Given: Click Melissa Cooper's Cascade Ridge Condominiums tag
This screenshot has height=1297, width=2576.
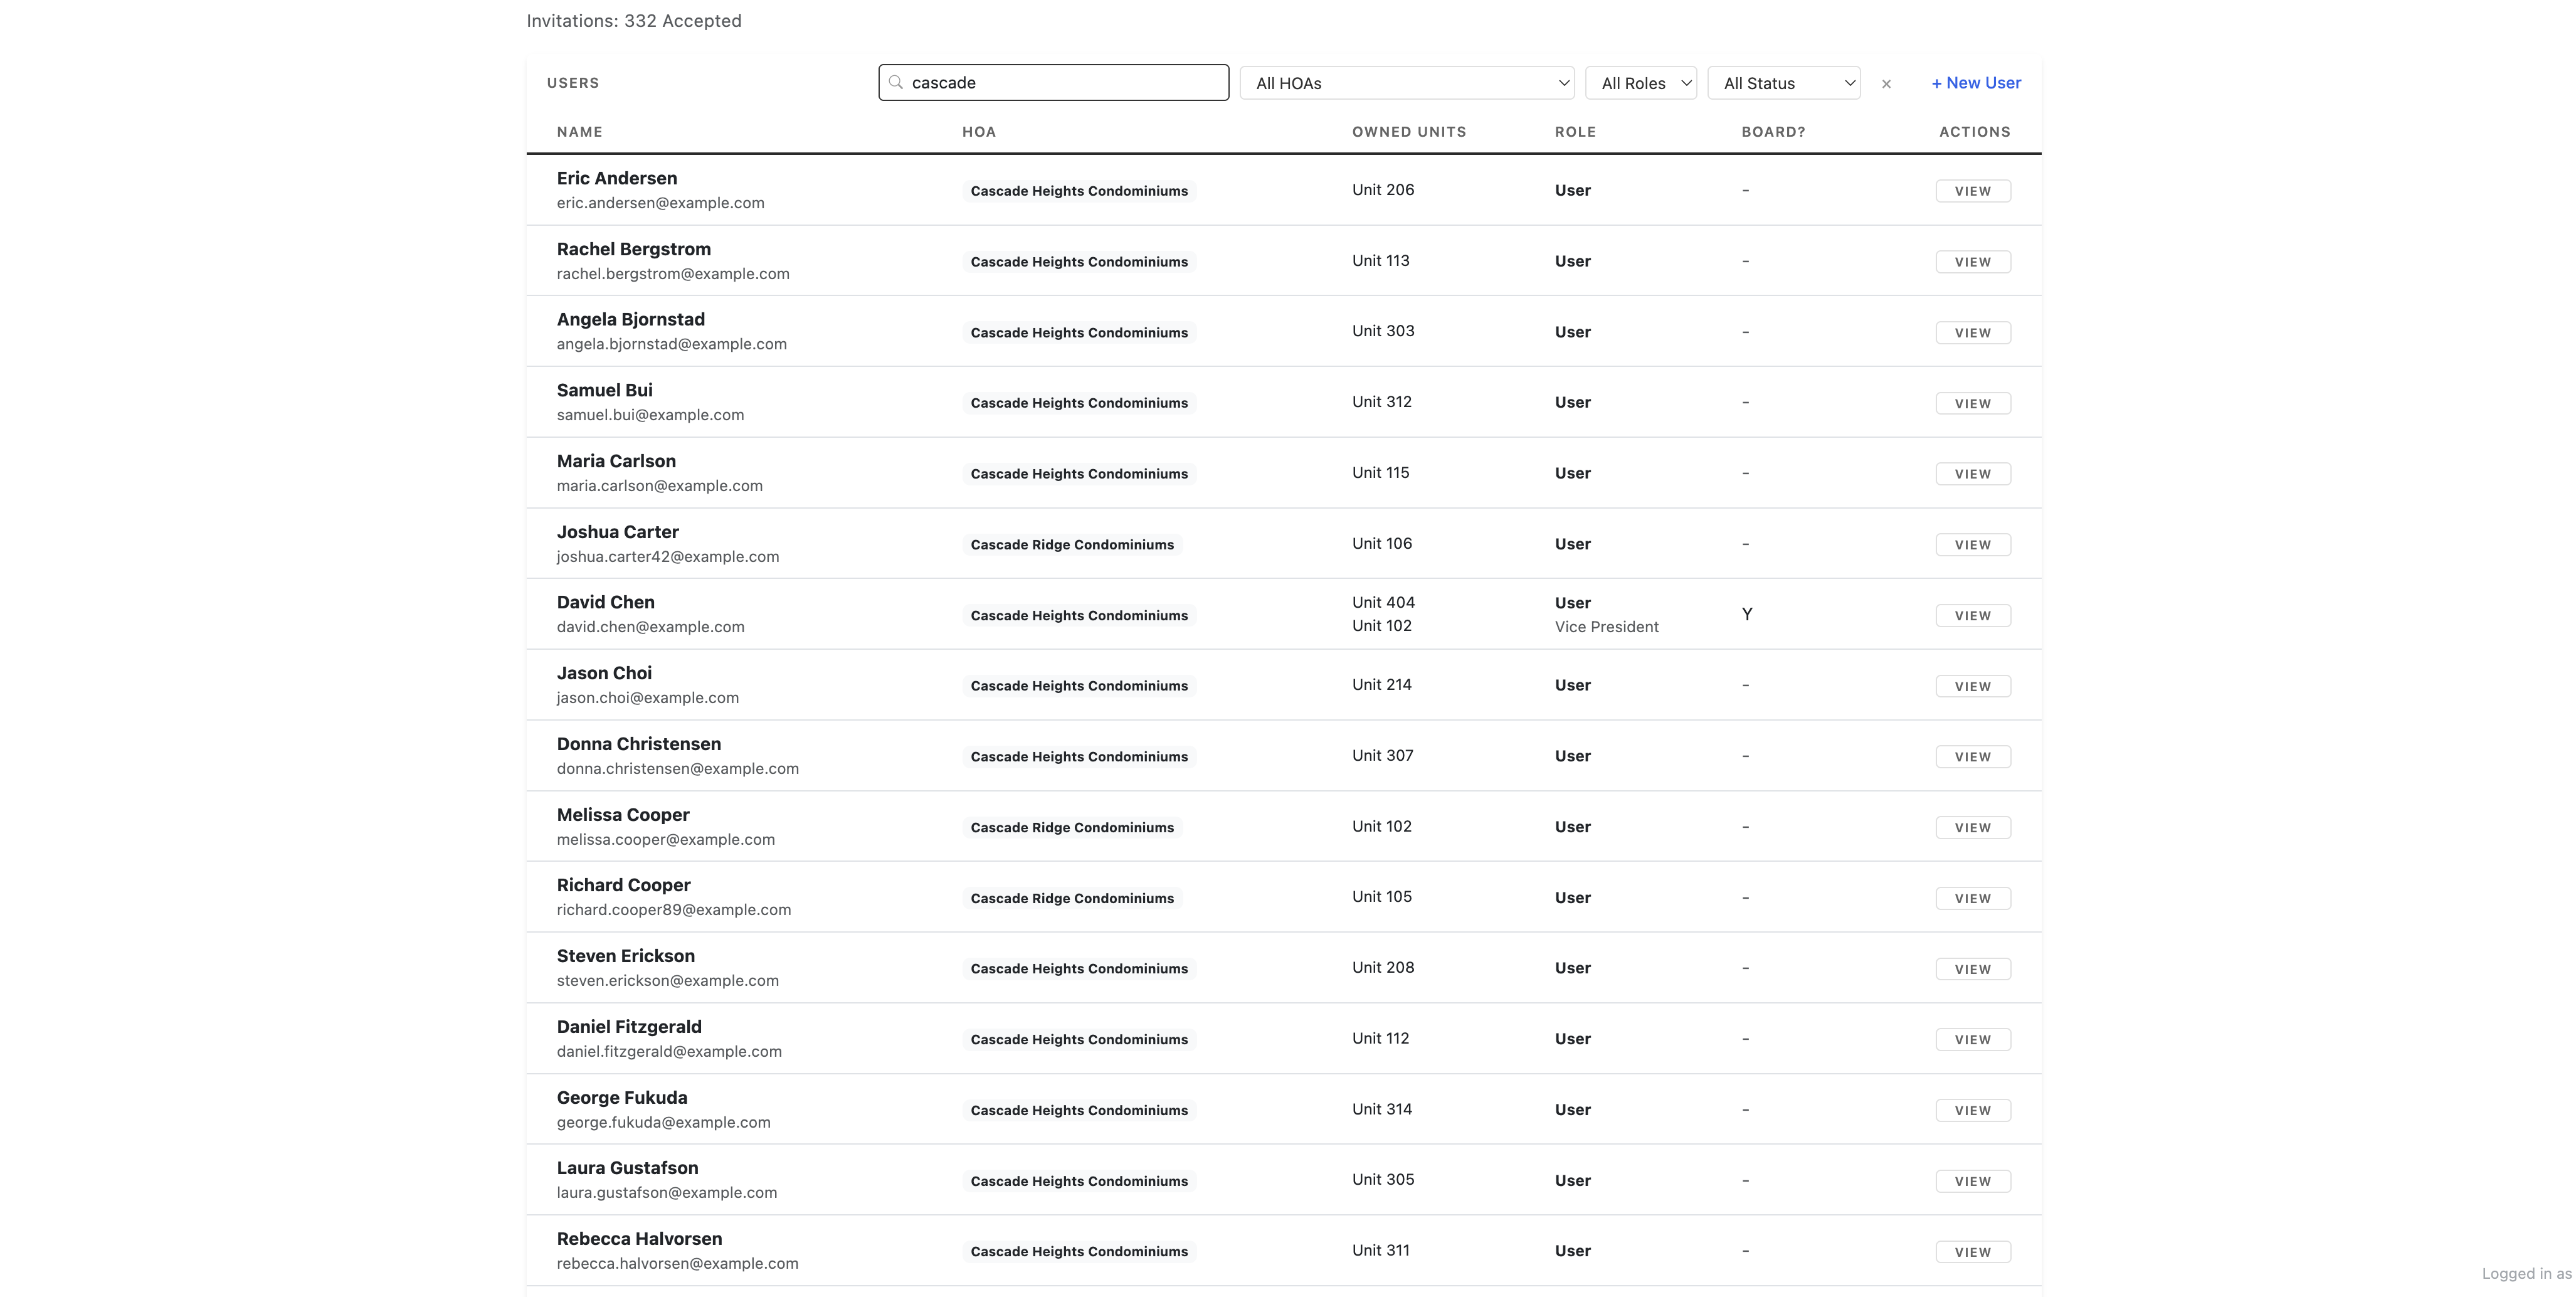Looking at the screenshot, I should coord(1072,828).
